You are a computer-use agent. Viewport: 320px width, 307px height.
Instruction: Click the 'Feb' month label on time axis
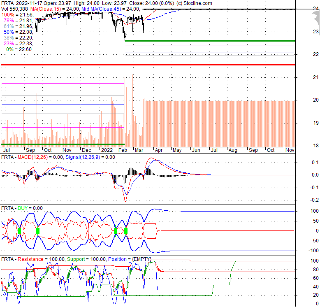pos(123,150)
